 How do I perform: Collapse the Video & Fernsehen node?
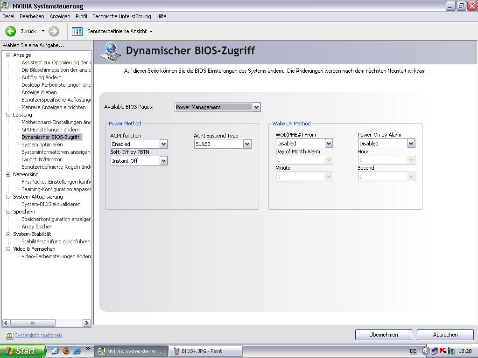pos(8,249)
